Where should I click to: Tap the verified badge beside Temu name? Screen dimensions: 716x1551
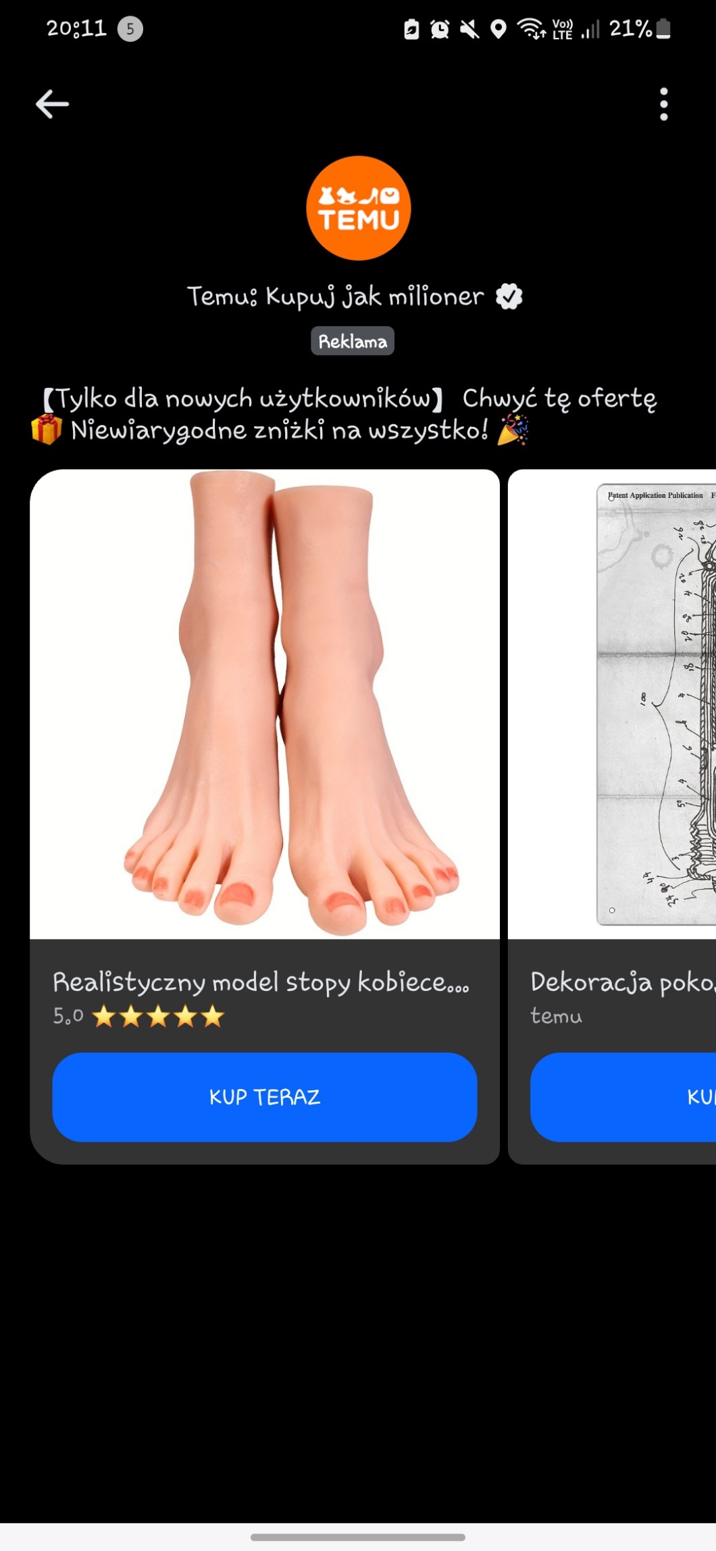[x=509, y=297]
